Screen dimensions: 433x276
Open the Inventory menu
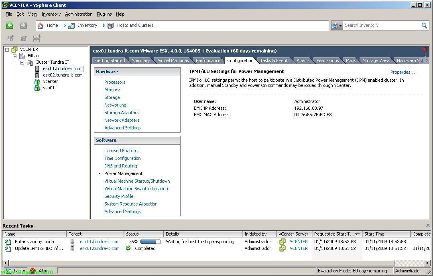[51, 14]
